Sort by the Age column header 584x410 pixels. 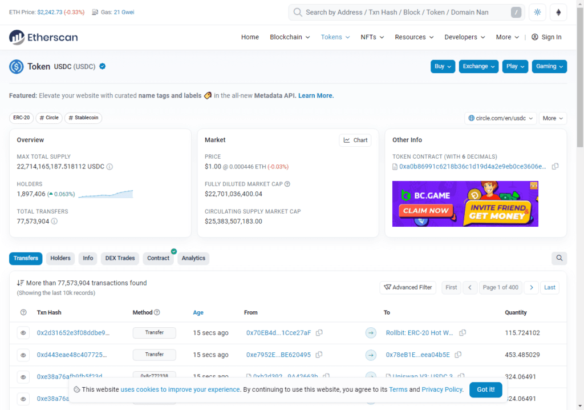(198, 312)
